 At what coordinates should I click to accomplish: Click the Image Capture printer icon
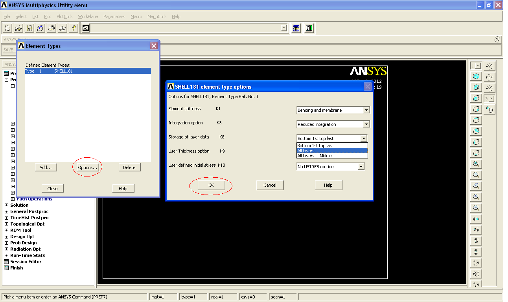52,28
